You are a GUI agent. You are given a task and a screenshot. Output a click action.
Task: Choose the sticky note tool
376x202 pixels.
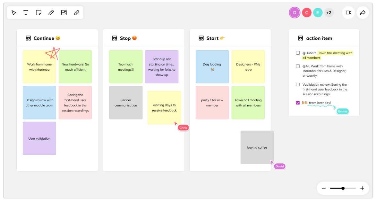(x=38, y=13)
